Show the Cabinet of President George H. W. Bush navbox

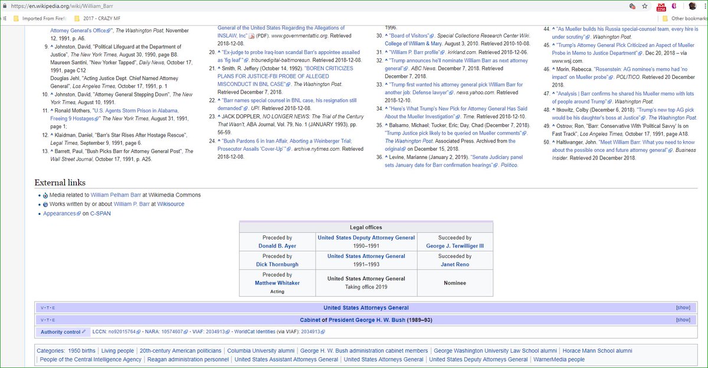tap(683, 320)
